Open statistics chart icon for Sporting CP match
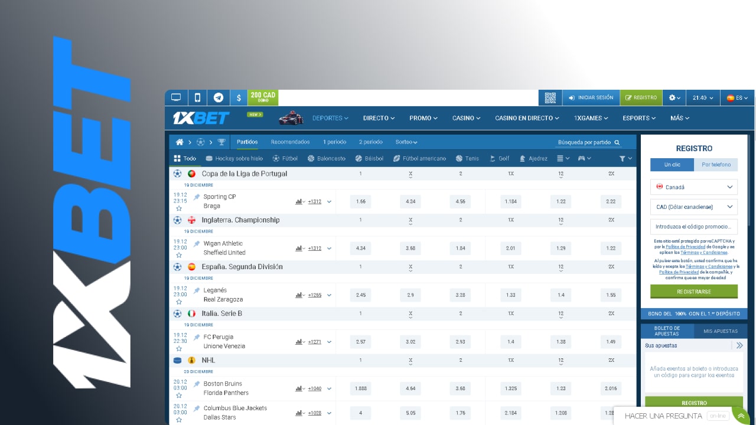 pos(299,201)
